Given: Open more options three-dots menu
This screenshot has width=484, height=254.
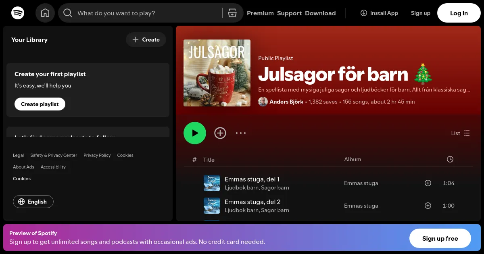Looking at the screenshot, I should 241,133.
